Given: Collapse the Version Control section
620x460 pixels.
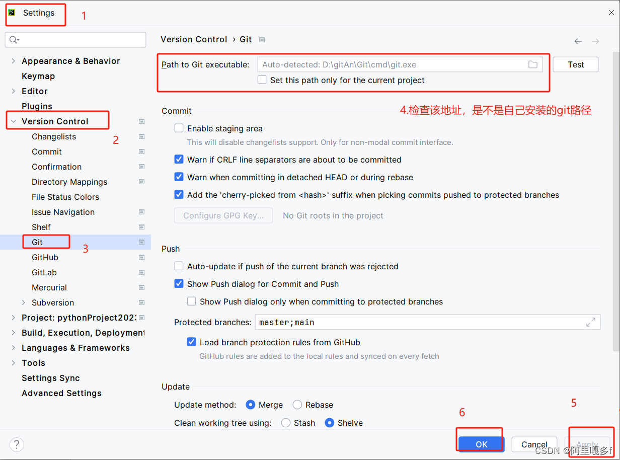Looking at the screenshot, I should tap(13, 121).
